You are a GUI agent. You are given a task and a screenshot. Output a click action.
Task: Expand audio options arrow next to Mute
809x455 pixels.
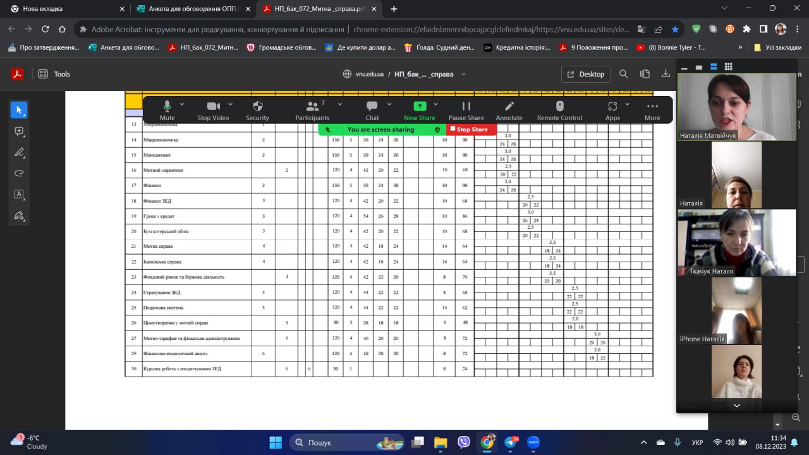[x=182, y=104]
